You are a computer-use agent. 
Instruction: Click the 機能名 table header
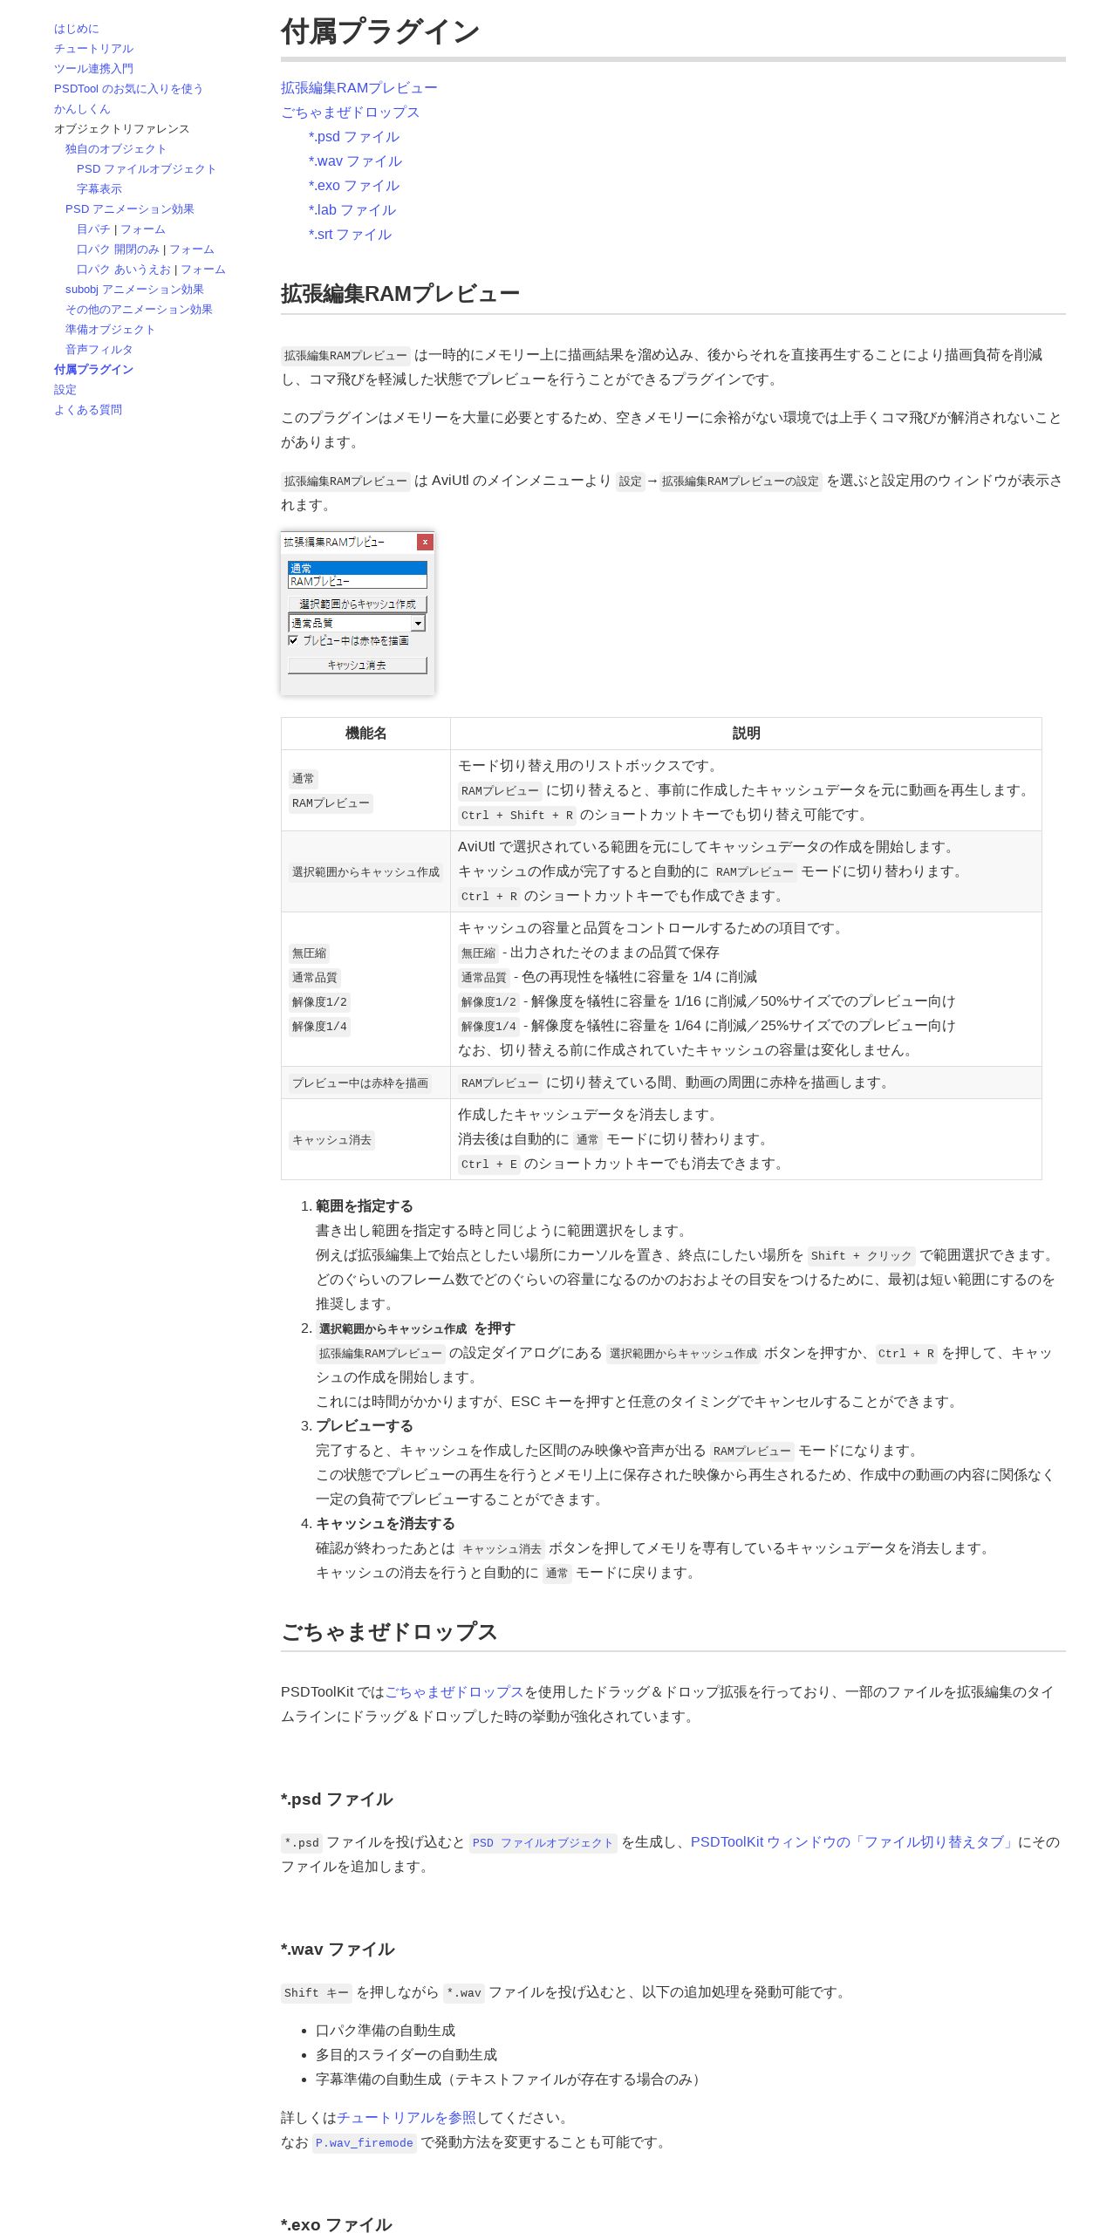(366, 734)
